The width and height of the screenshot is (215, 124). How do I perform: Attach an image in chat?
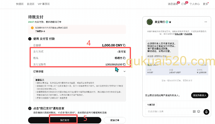pos(194,111)
